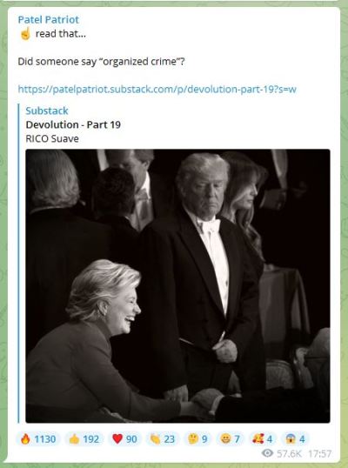Open the patelpatriot.substack.com devolution-part-19 URL
The width and height of the screenshot is (348, 468).
[x=157, y=90]
